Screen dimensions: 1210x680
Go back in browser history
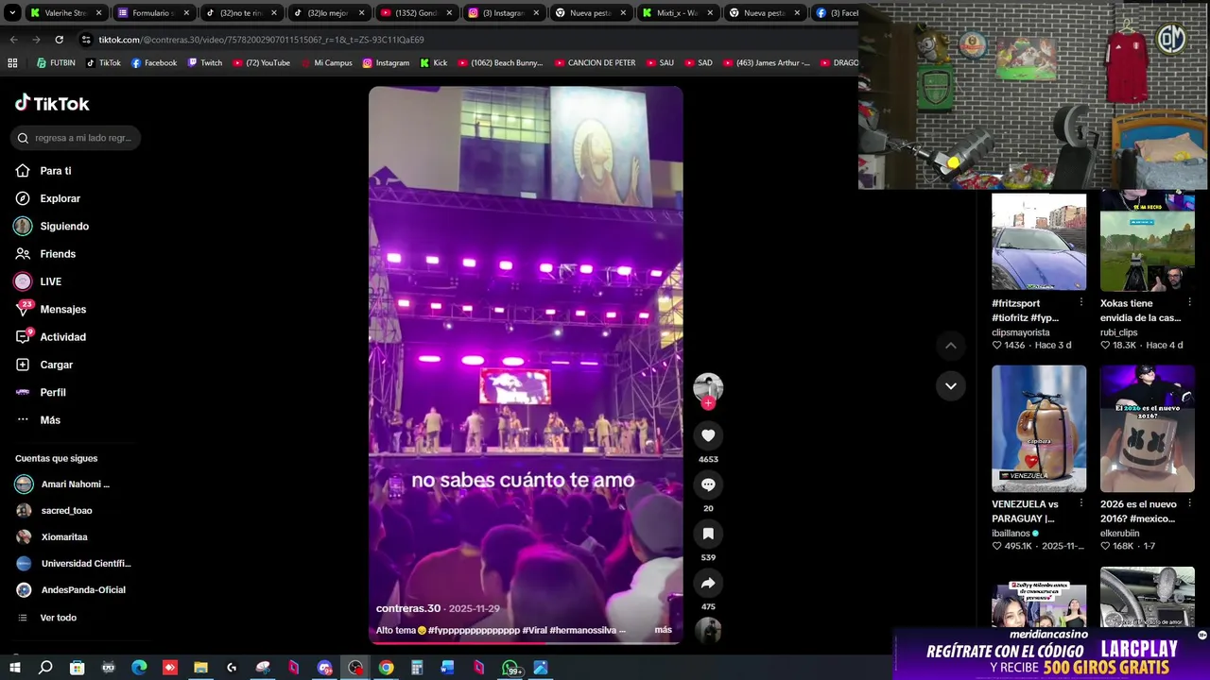pyautogui.click(x=13, y=40)
